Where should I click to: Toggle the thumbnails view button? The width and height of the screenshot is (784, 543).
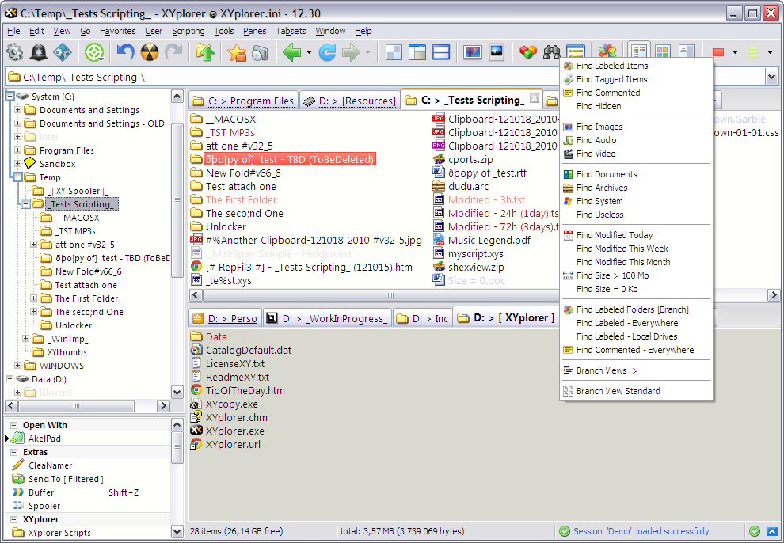point(662,52)
